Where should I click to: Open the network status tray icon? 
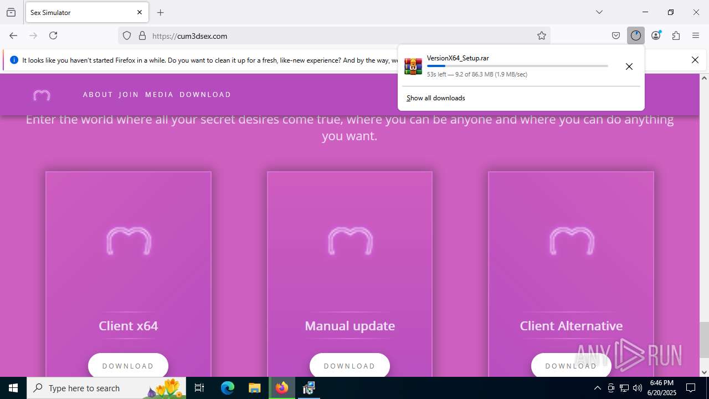pos(624,388)
